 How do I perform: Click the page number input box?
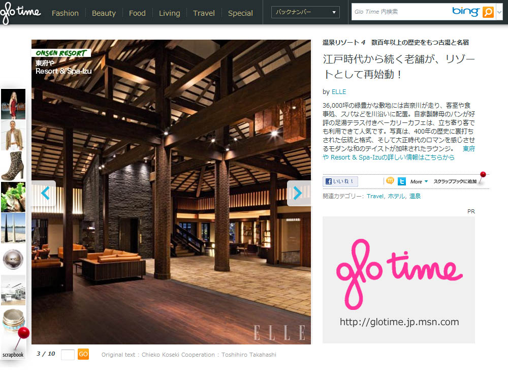[x=68, y=355]
